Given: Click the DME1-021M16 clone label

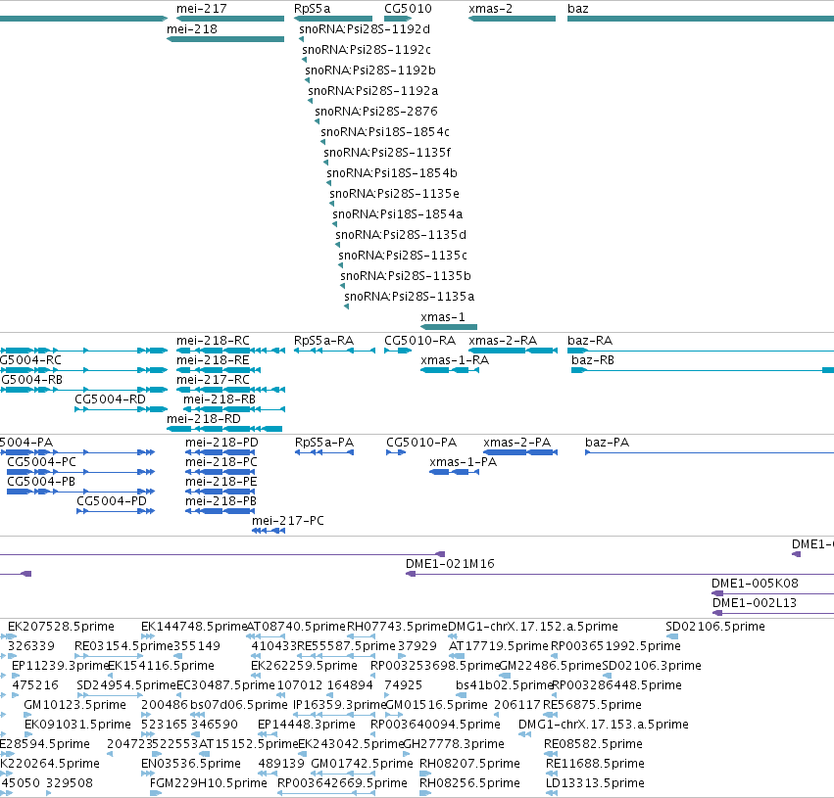Looking at the screenshot, I should click(450, 564).
